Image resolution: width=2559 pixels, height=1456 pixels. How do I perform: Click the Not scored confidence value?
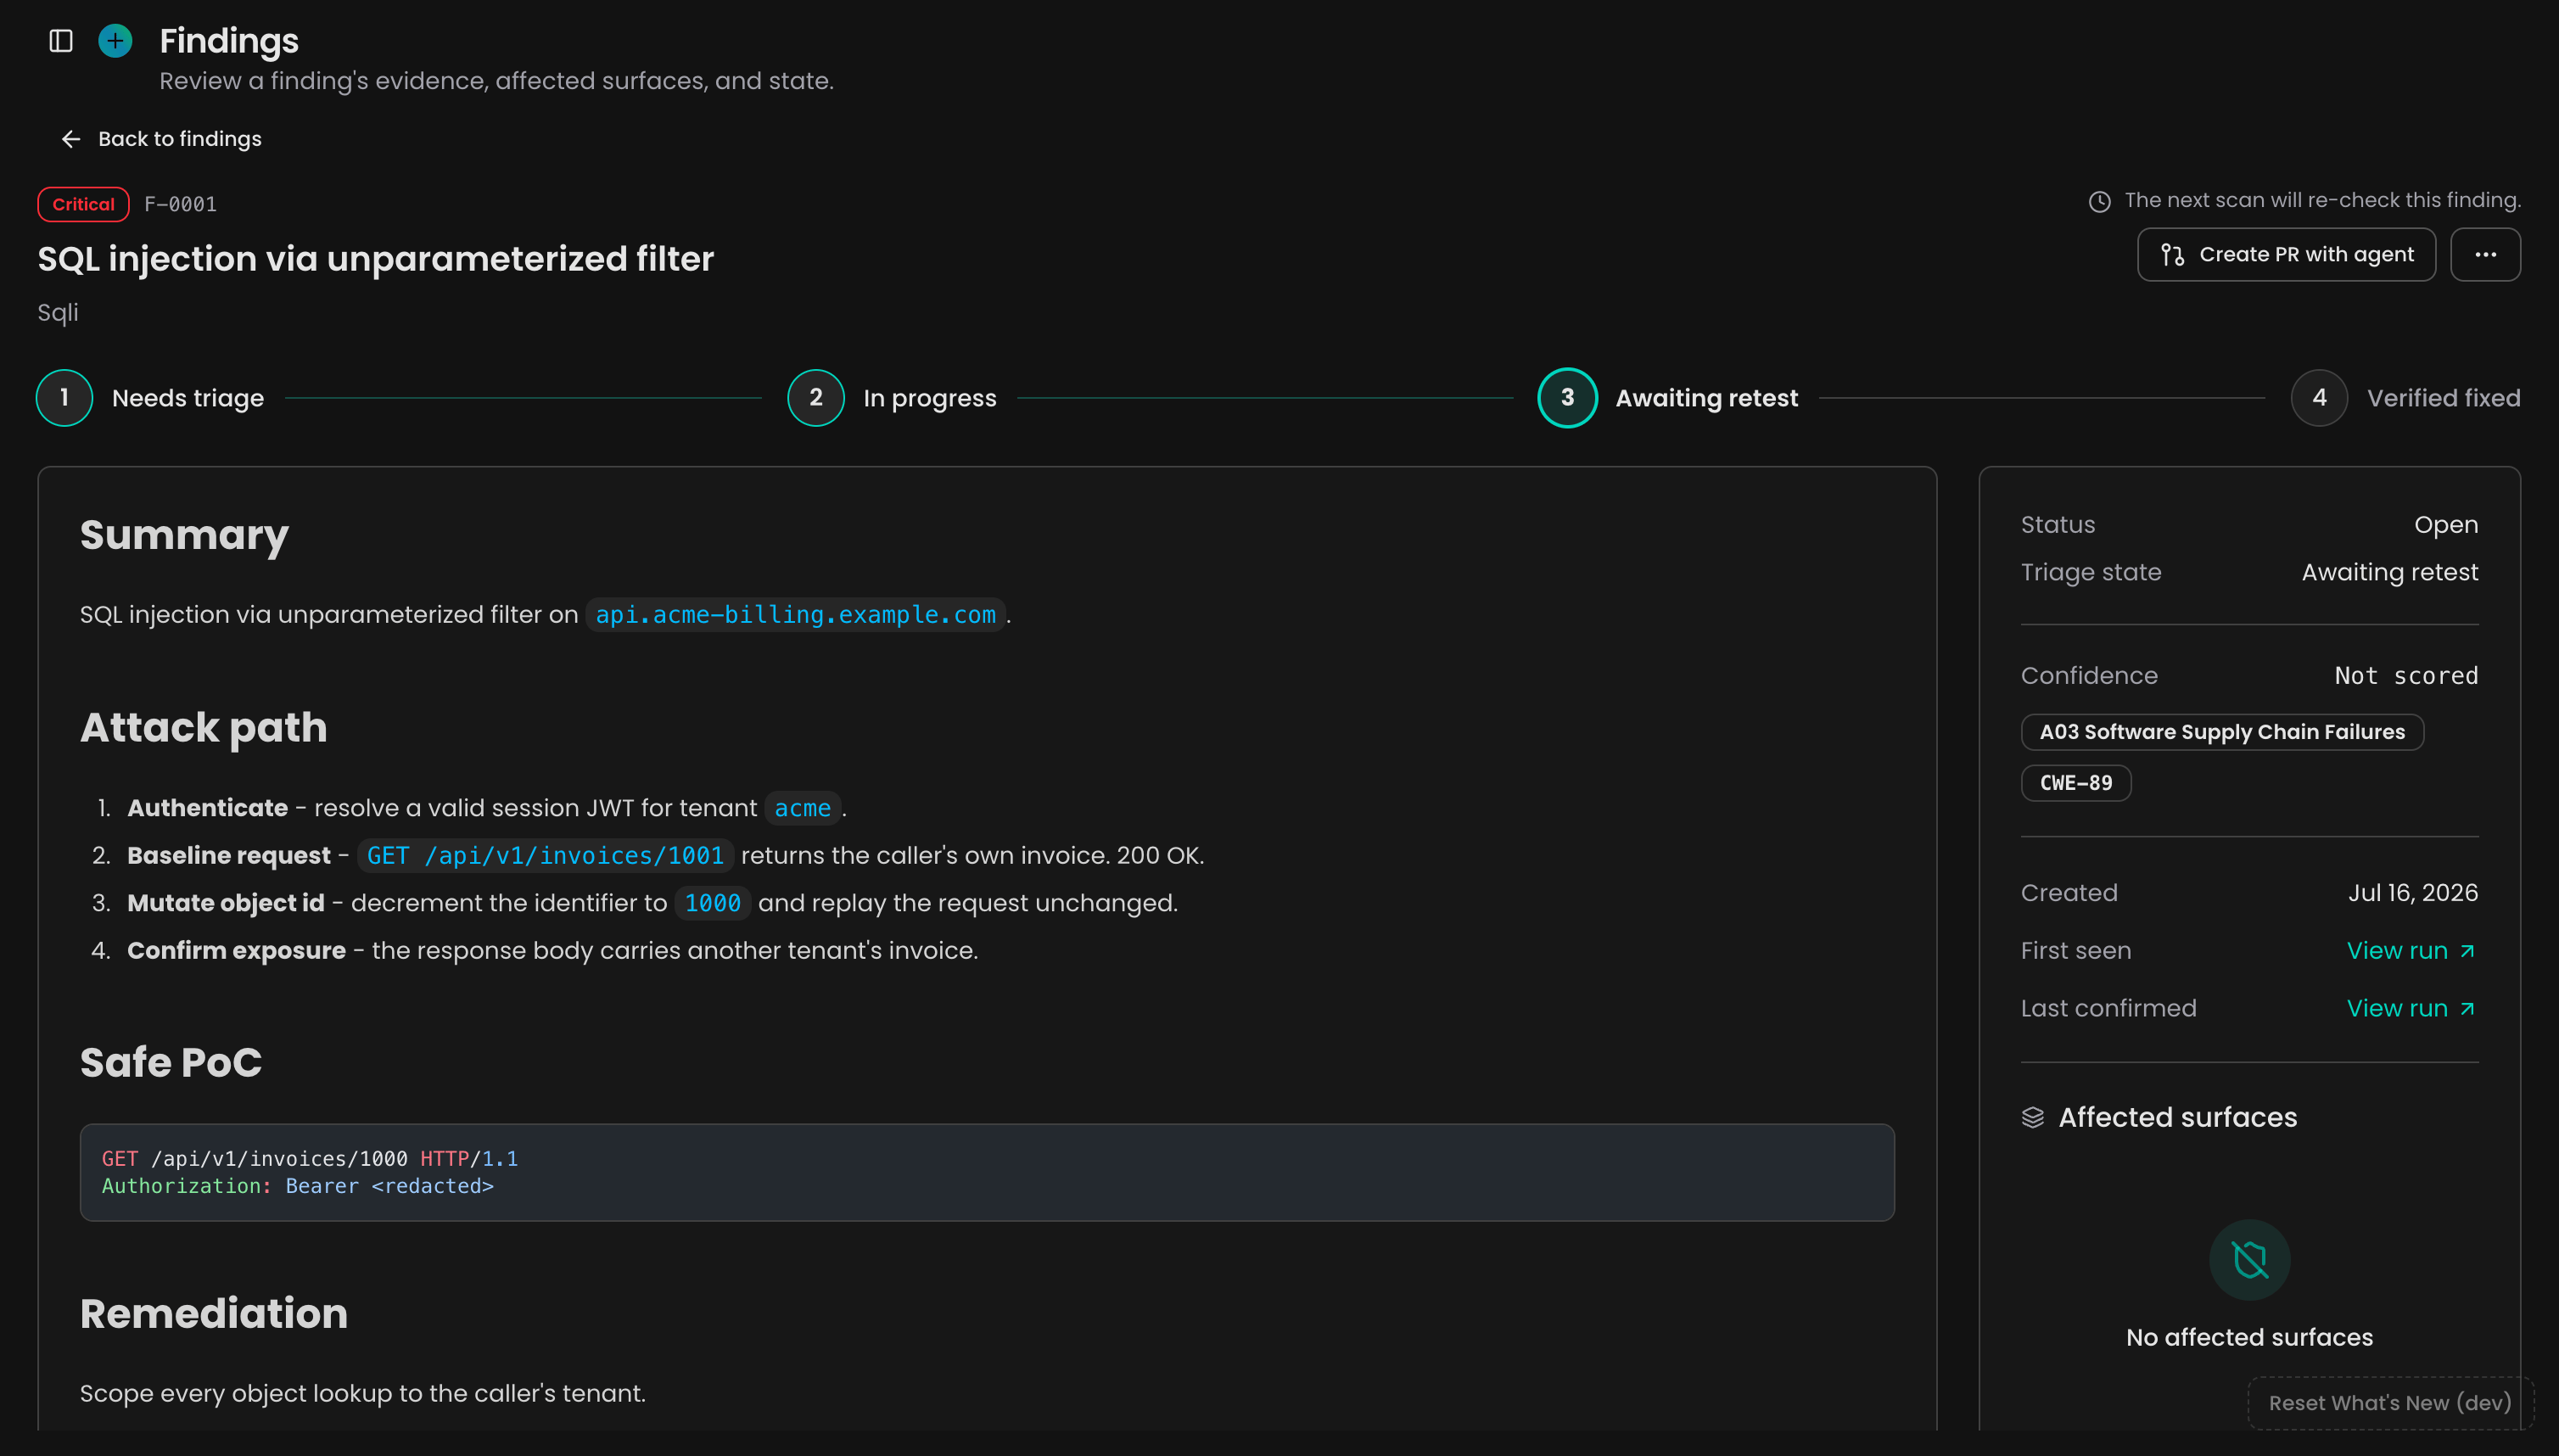tap(2406, 676)
